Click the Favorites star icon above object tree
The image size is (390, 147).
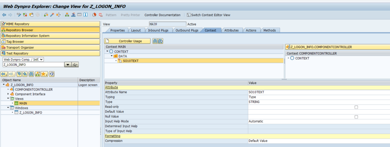tap(44, 74)
